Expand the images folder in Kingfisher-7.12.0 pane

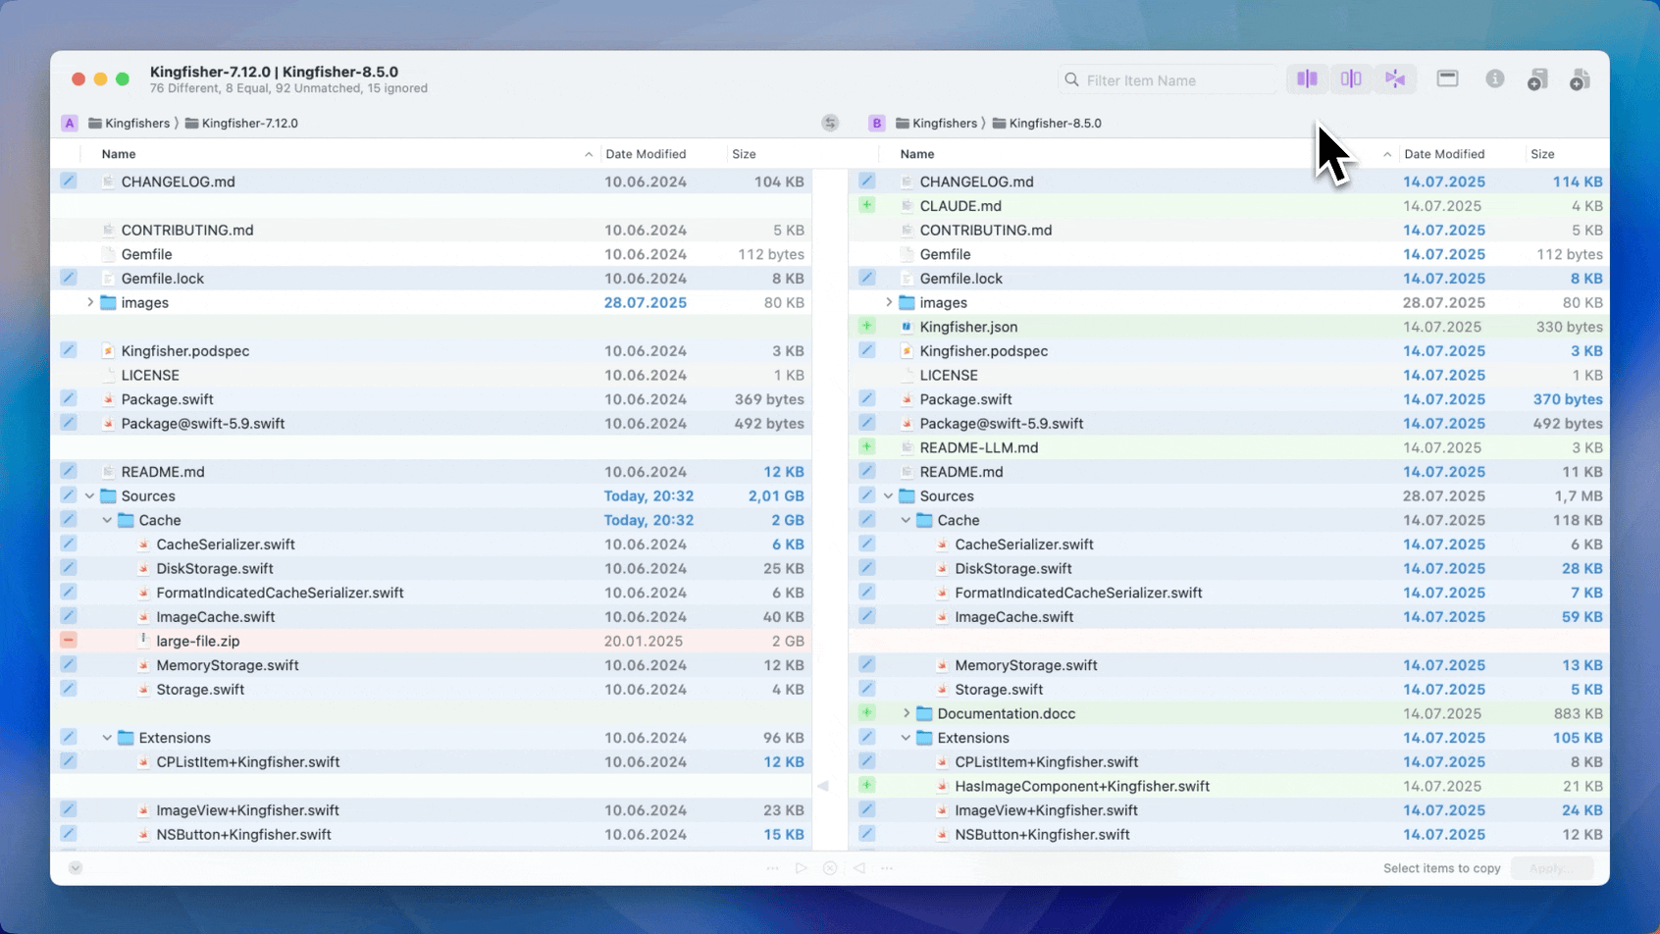click(x=90, y=302)
